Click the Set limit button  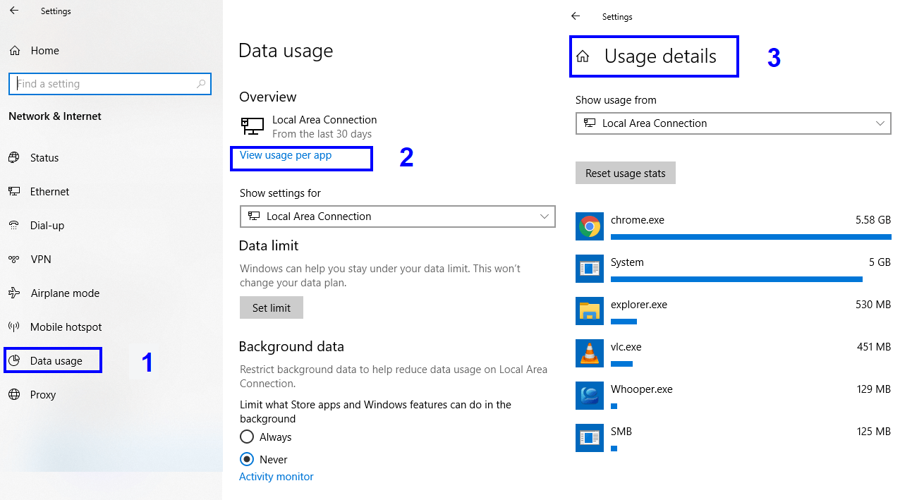click(x=272, y=307)
